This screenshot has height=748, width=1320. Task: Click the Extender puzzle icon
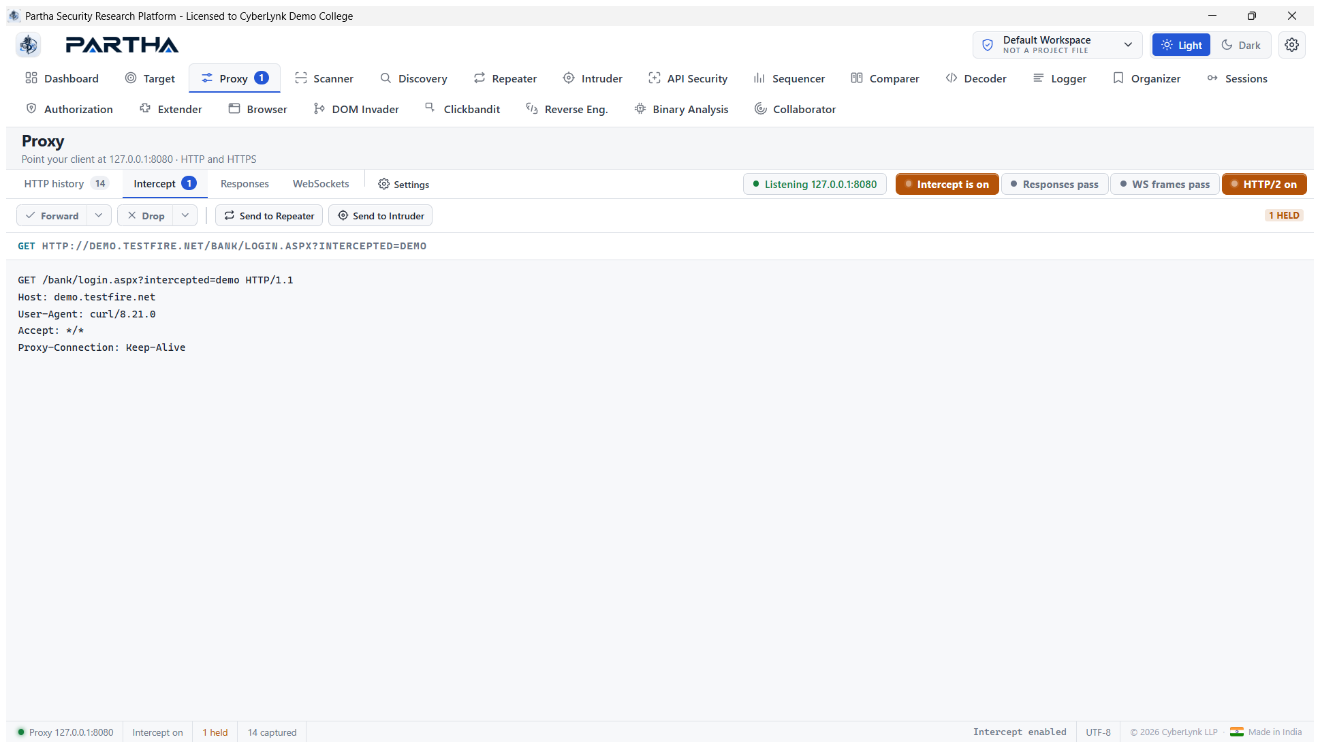[145, 109]
